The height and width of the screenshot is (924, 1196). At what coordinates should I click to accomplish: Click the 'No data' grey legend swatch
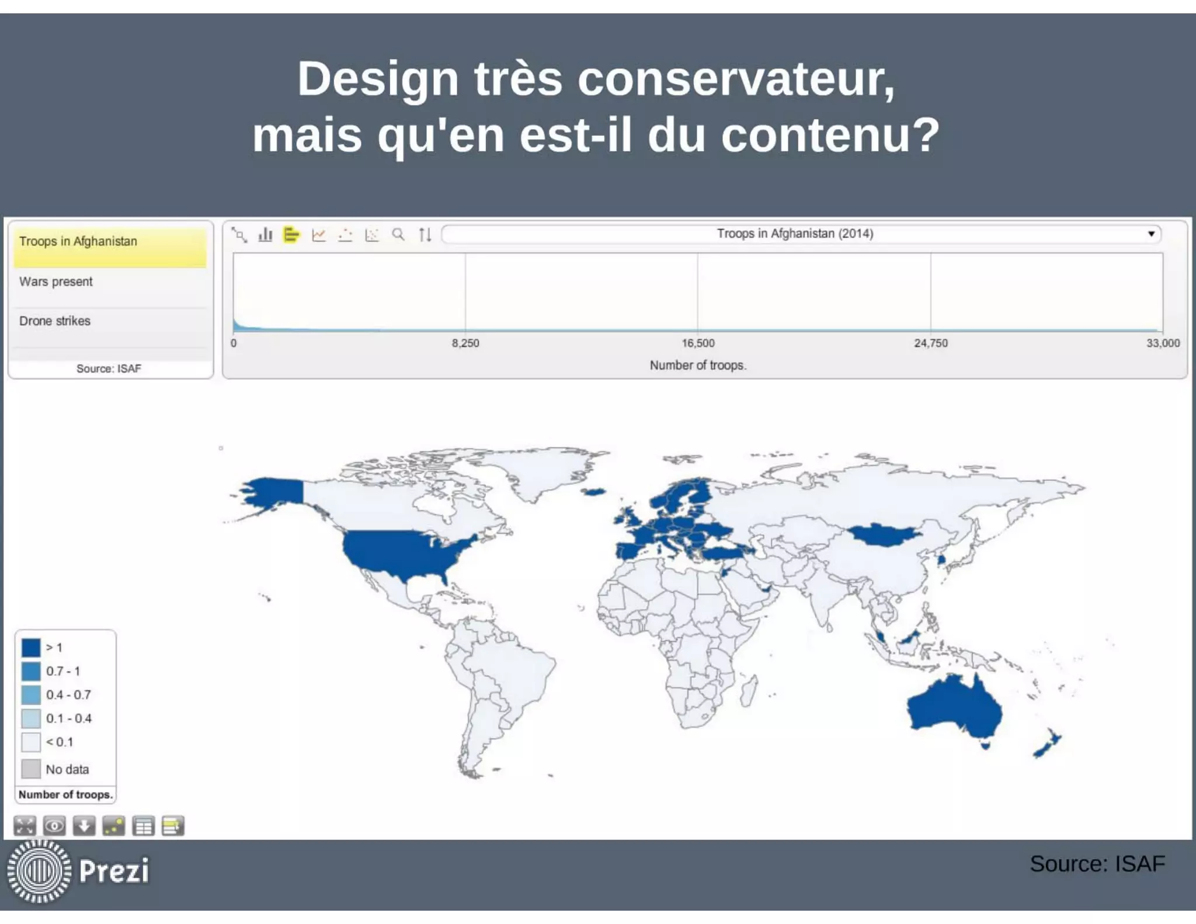coord(31,769)
